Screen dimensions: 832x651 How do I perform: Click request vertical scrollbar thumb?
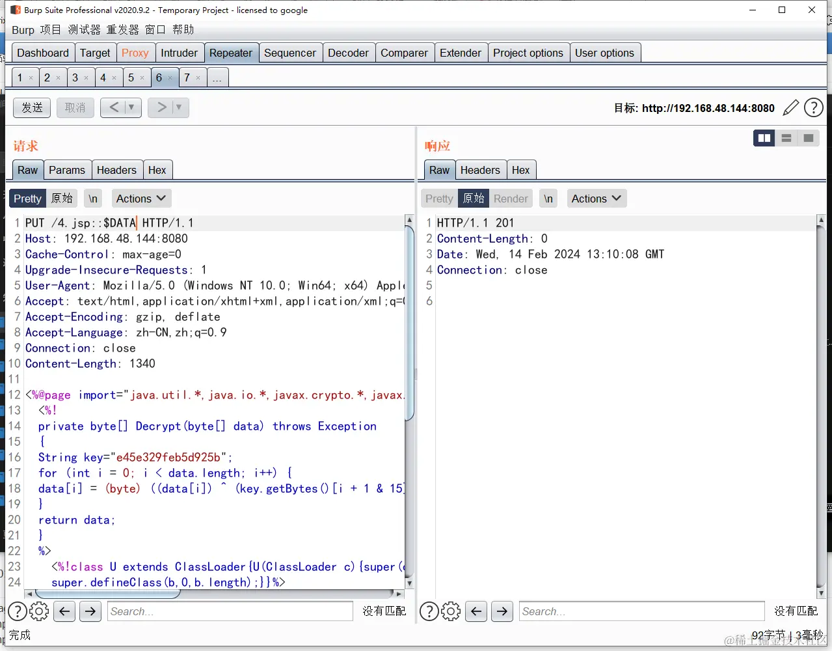tap(410, 324)
